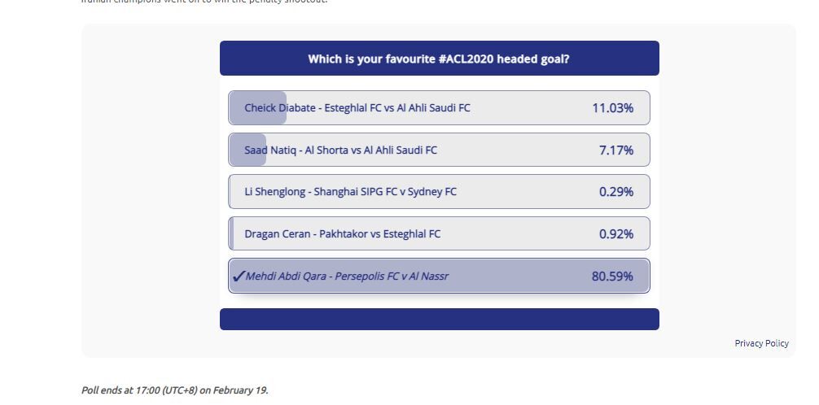Viewport: 819px width, 405px height.
Task: Click the 7.17% vote percentage
Action: tap(615, 150)
